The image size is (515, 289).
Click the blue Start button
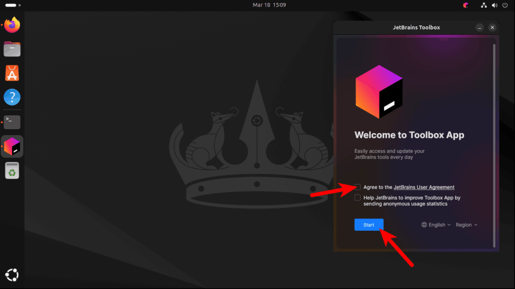[x=369, y=225]
